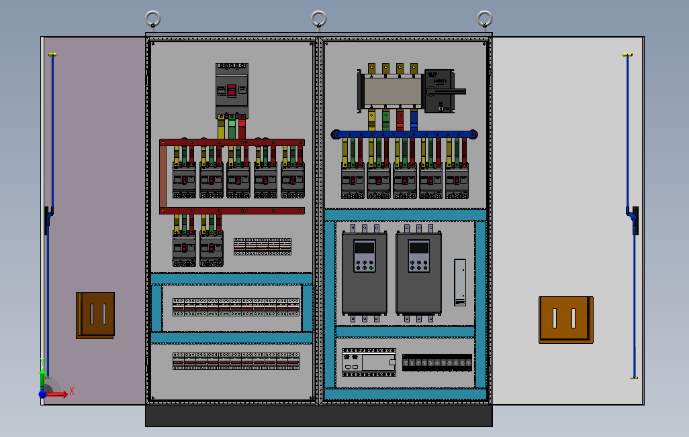Select the vertical red busbar on left side

[x=163, y=176]
